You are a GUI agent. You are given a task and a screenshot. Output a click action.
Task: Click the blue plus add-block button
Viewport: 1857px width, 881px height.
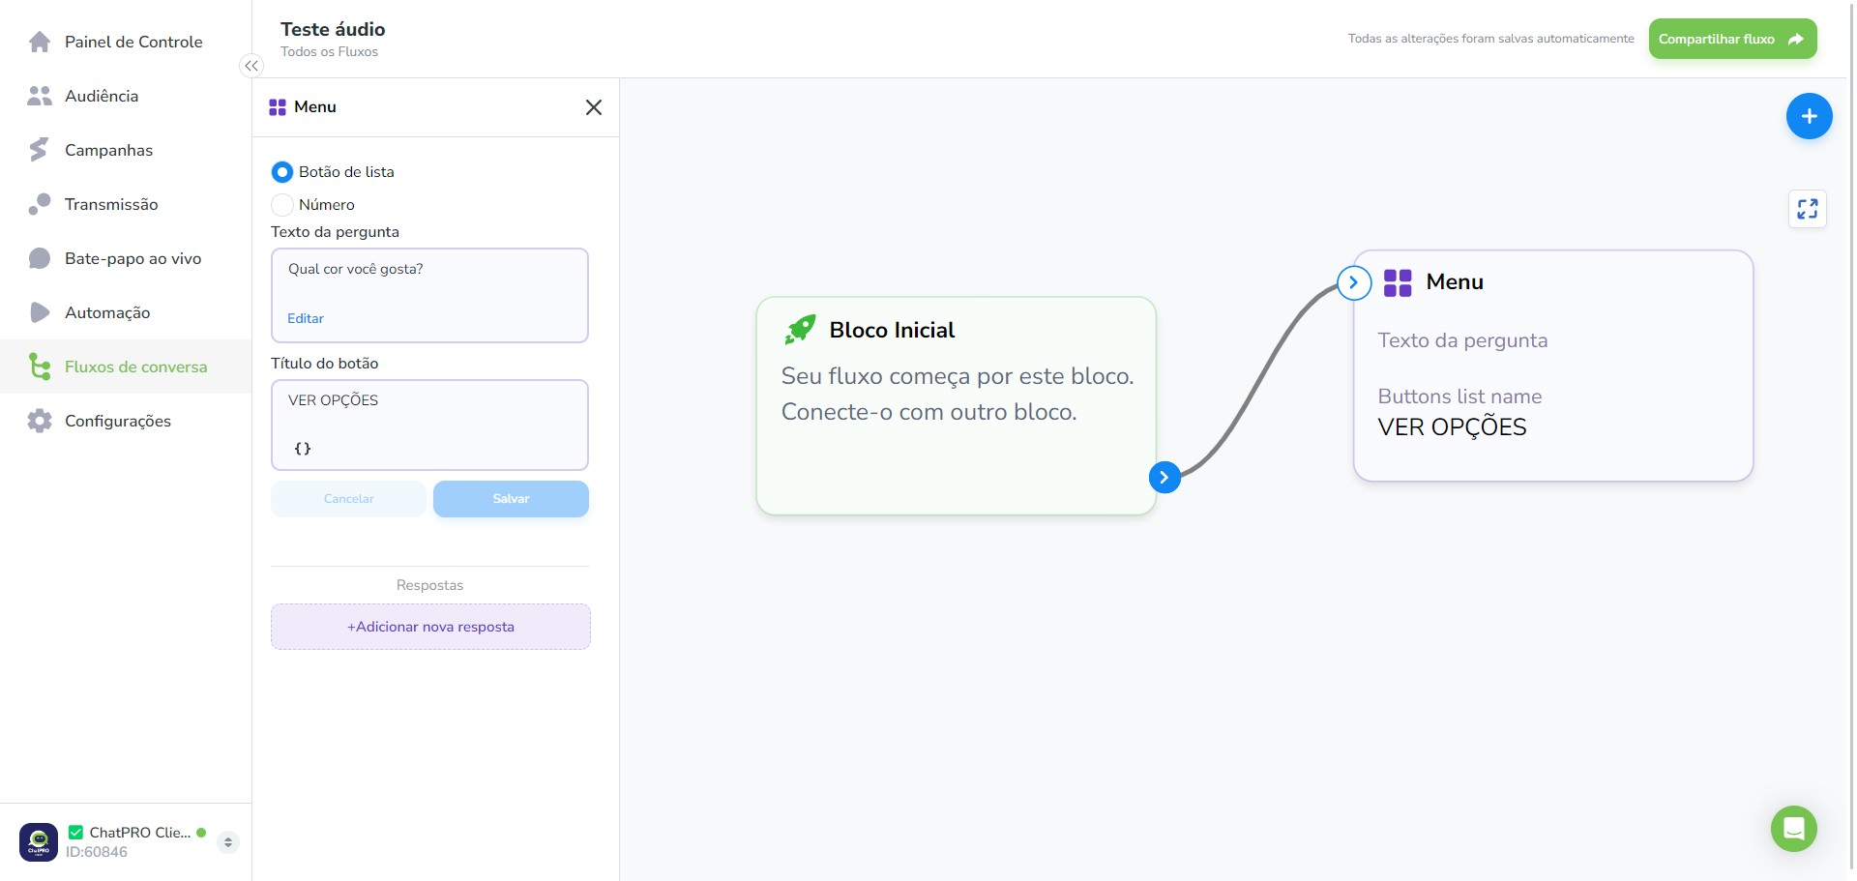point(1809,116)
